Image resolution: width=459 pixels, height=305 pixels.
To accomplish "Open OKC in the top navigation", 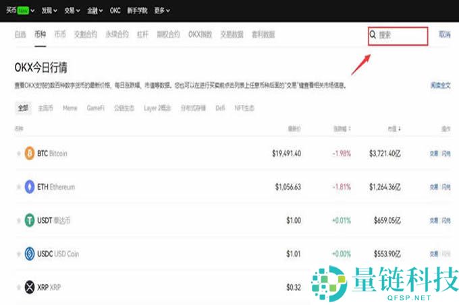I will pos(115,11).
